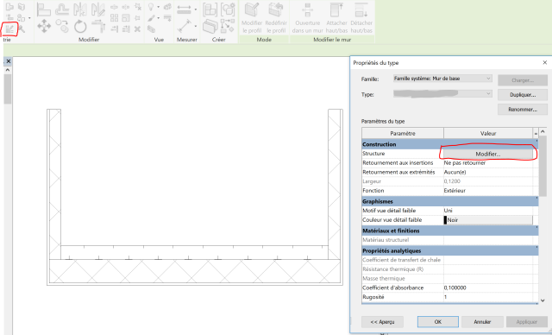Select the Split Element tool

click(114, 7)
